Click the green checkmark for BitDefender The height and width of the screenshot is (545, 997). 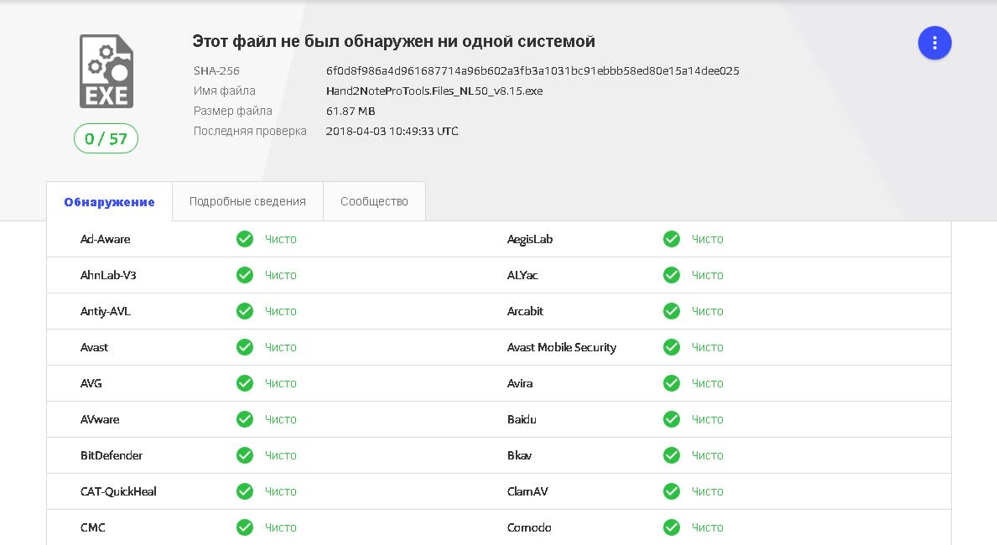(x=245, y=455)
